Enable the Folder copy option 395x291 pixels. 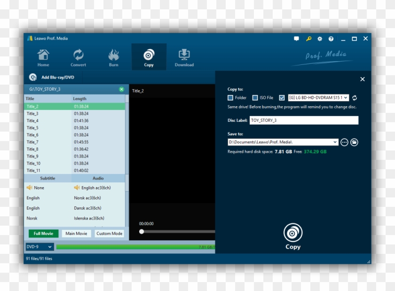(x=230, y=98)
